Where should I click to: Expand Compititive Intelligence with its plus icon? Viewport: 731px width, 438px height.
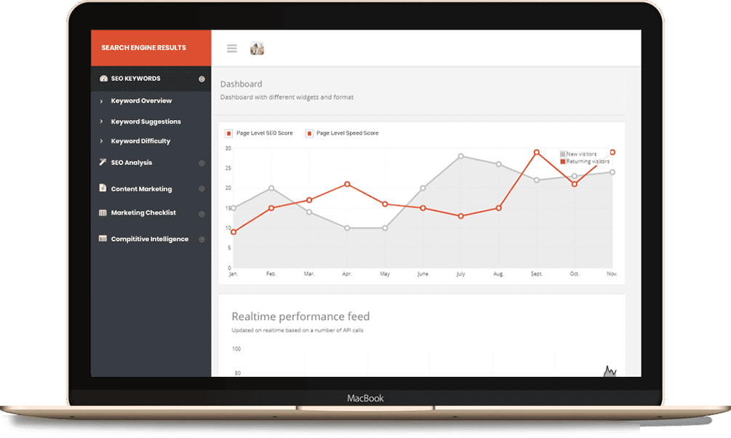point(201,239)
